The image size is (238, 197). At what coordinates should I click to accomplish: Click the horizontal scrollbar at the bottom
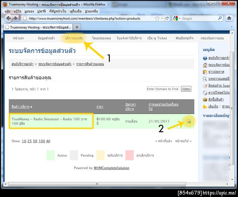[x=97, y=184]
